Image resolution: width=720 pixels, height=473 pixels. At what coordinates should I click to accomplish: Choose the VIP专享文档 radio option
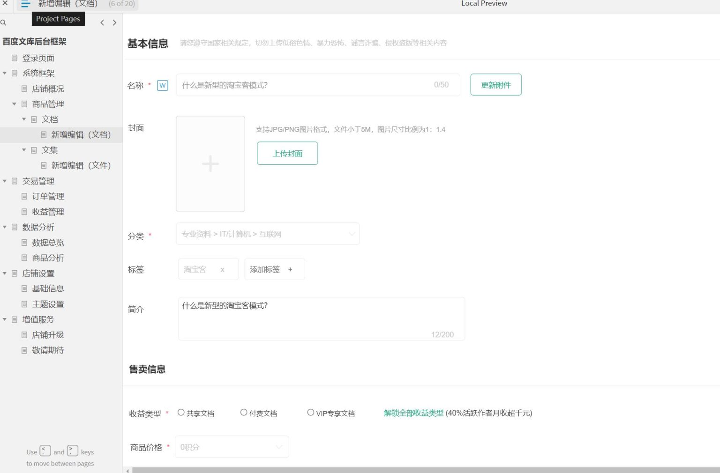310,413
